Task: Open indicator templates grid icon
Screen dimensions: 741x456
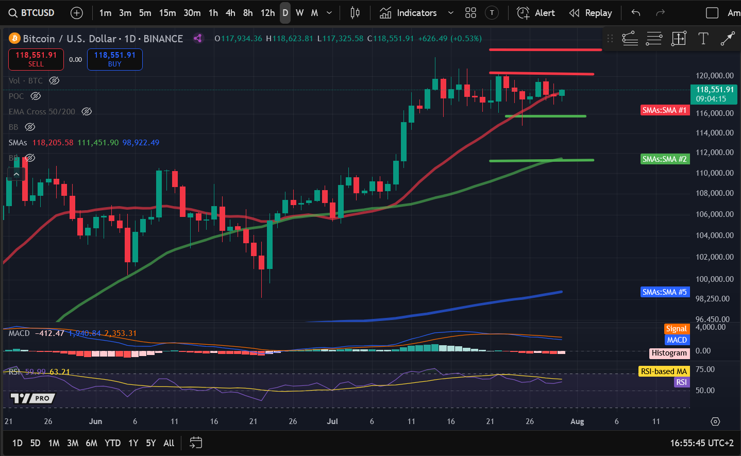Action: 470,13
